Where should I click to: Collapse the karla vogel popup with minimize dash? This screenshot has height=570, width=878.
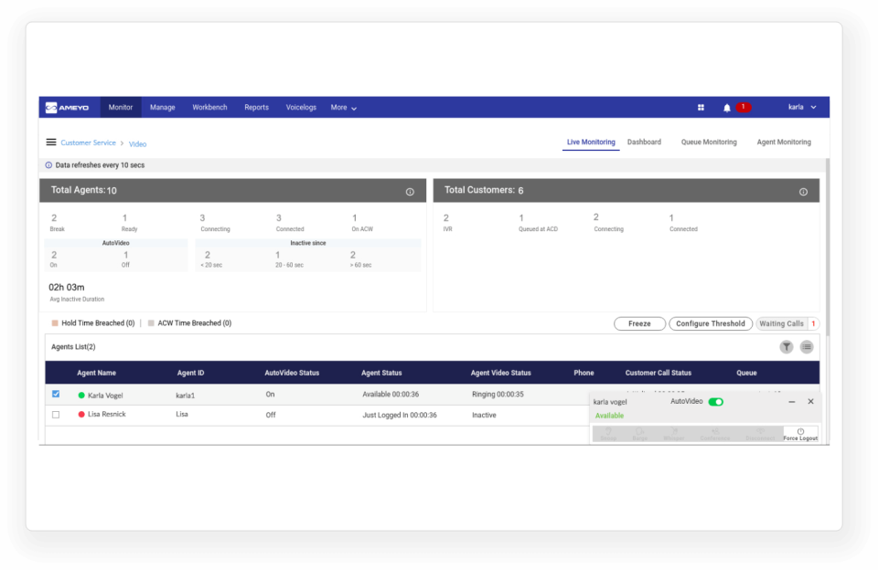pos(791,401)
